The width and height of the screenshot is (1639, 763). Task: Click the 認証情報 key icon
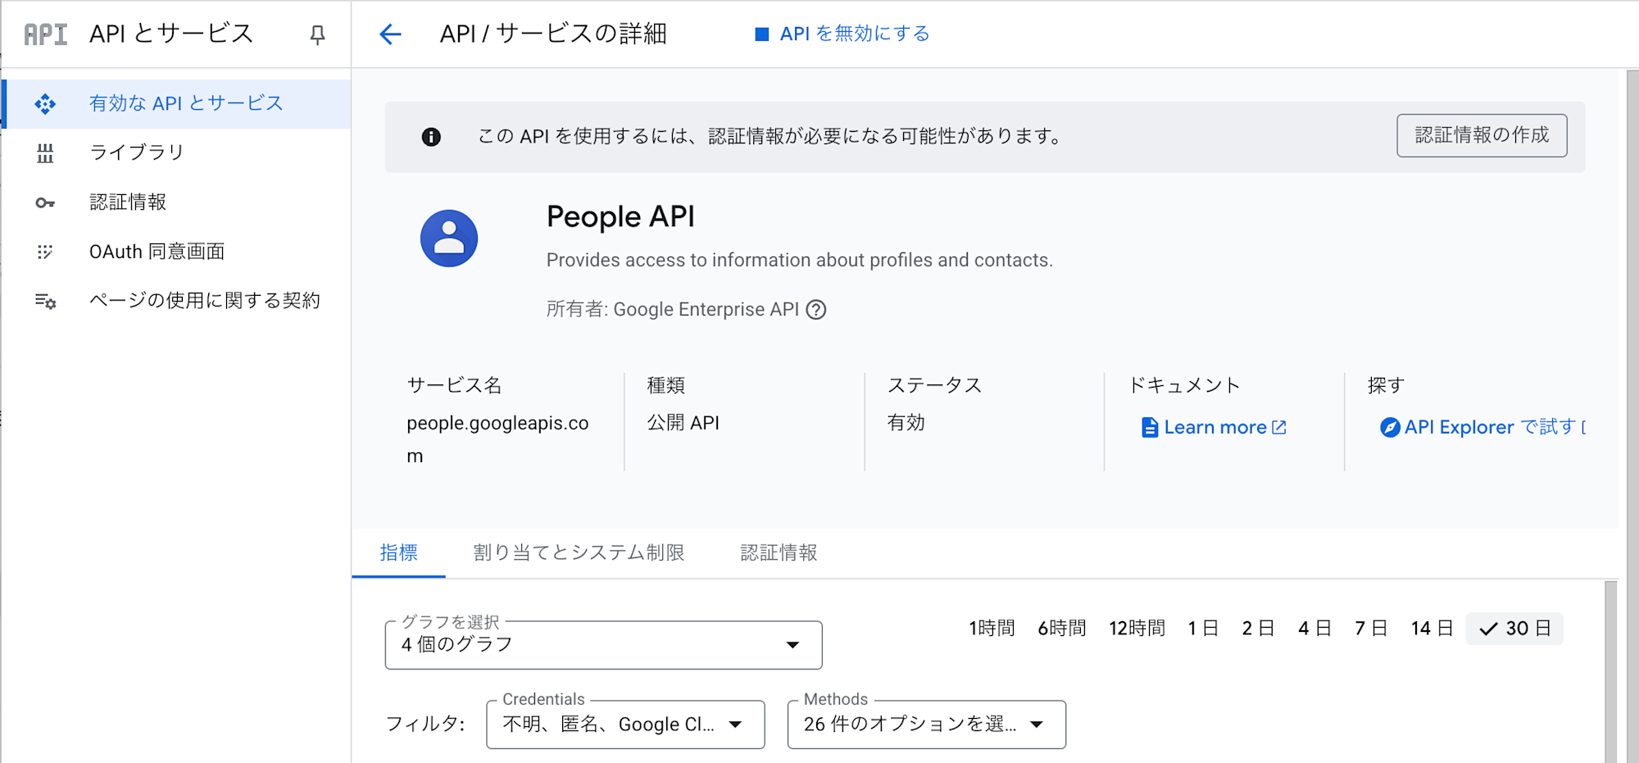(45, 202)
